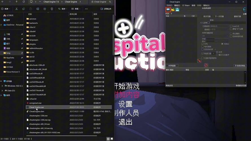Select the alignment radio button

coord(217,52)
